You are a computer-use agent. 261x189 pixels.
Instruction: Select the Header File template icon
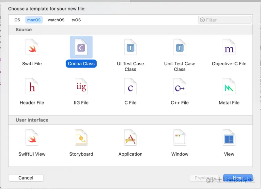tap(32, 87)
